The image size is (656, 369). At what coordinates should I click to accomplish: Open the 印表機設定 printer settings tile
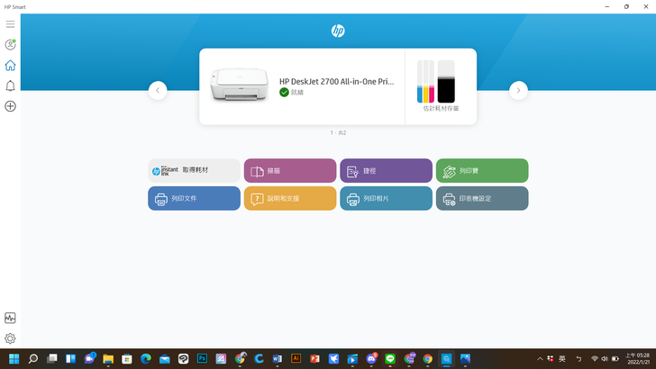coord(482,199)
